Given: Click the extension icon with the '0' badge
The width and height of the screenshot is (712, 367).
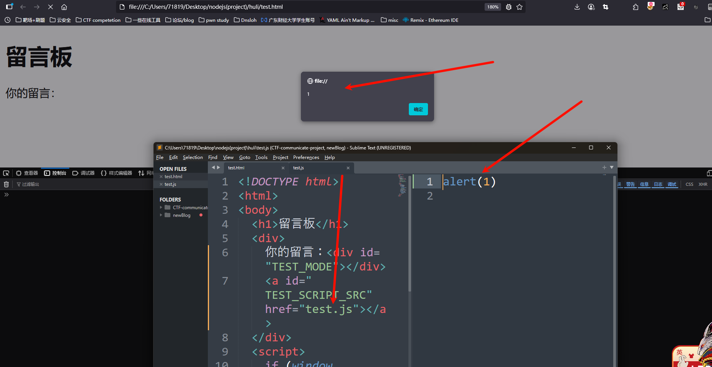Looking at the screenshot, I should 681,6.
